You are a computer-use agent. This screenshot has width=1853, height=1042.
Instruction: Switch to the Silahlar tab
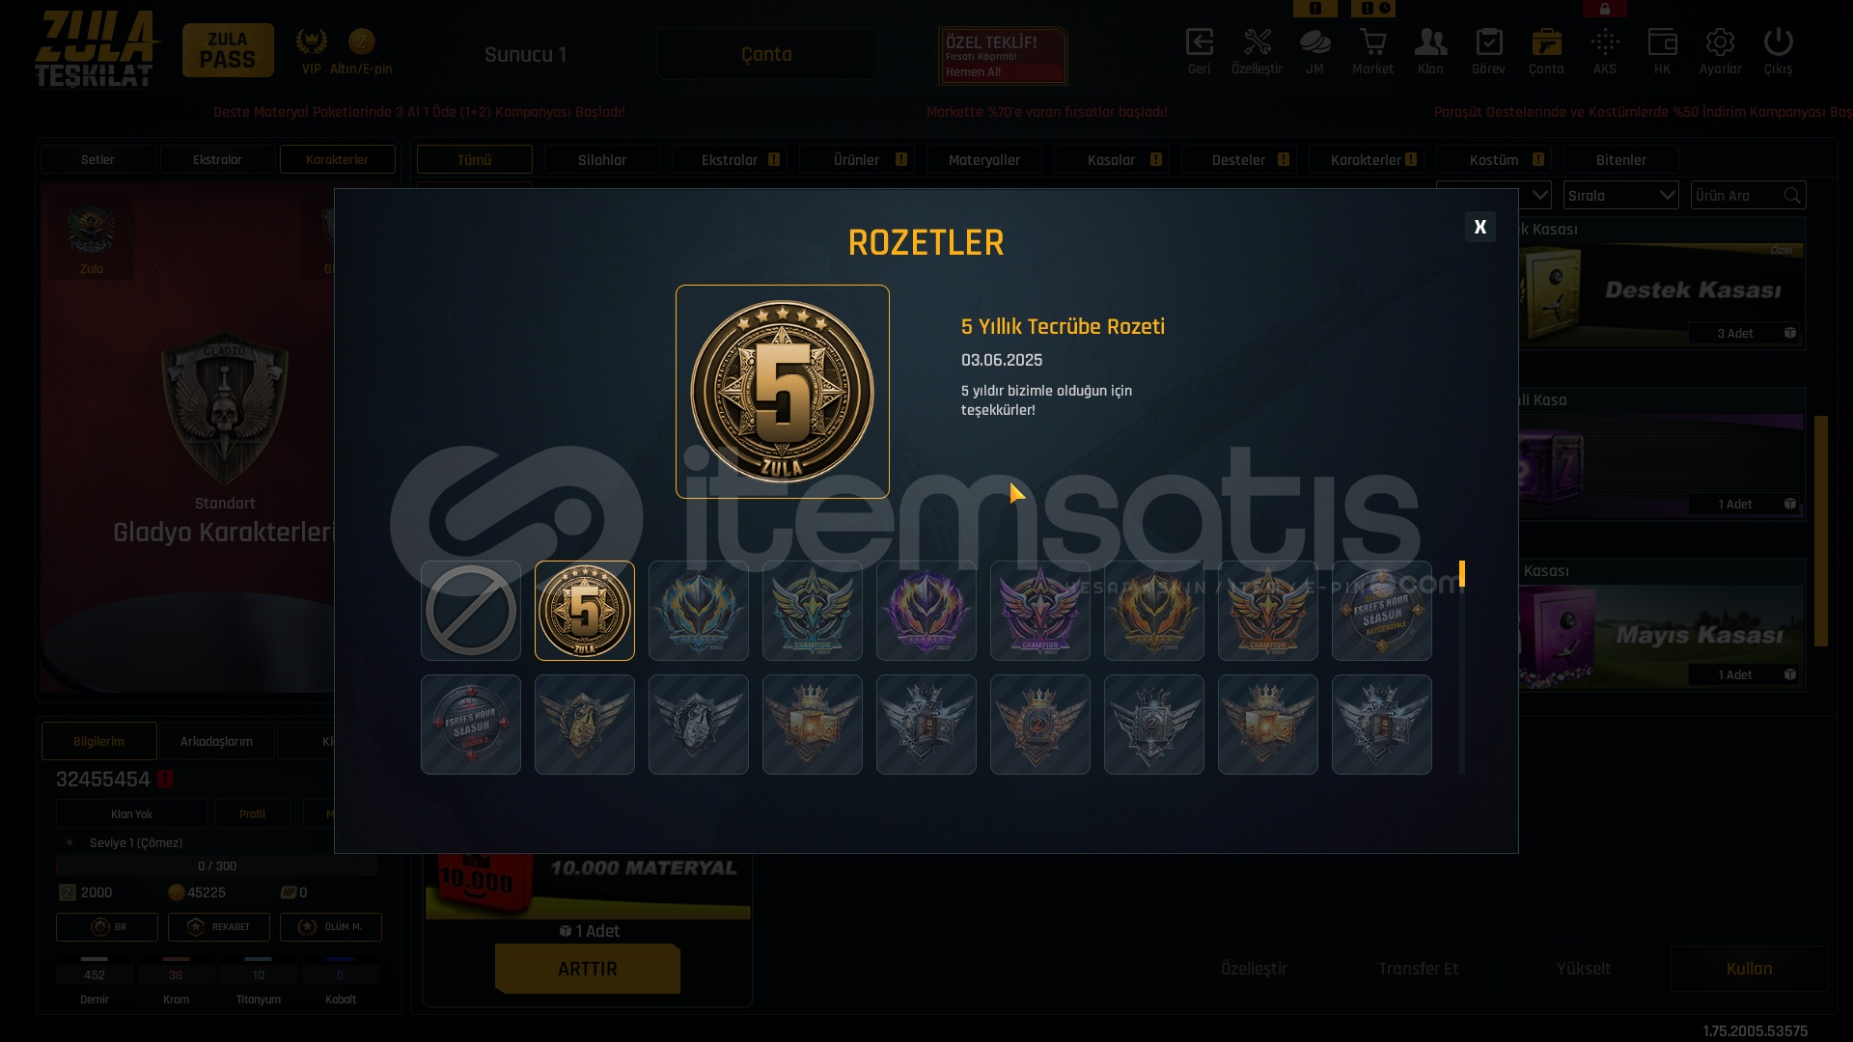pyautogui.click(x=602, y=160)
